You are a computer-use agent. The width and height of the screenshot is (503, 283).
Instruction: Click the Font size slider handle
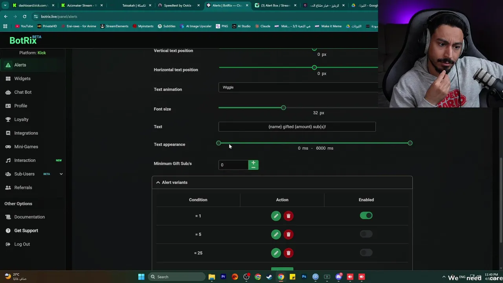283,108
